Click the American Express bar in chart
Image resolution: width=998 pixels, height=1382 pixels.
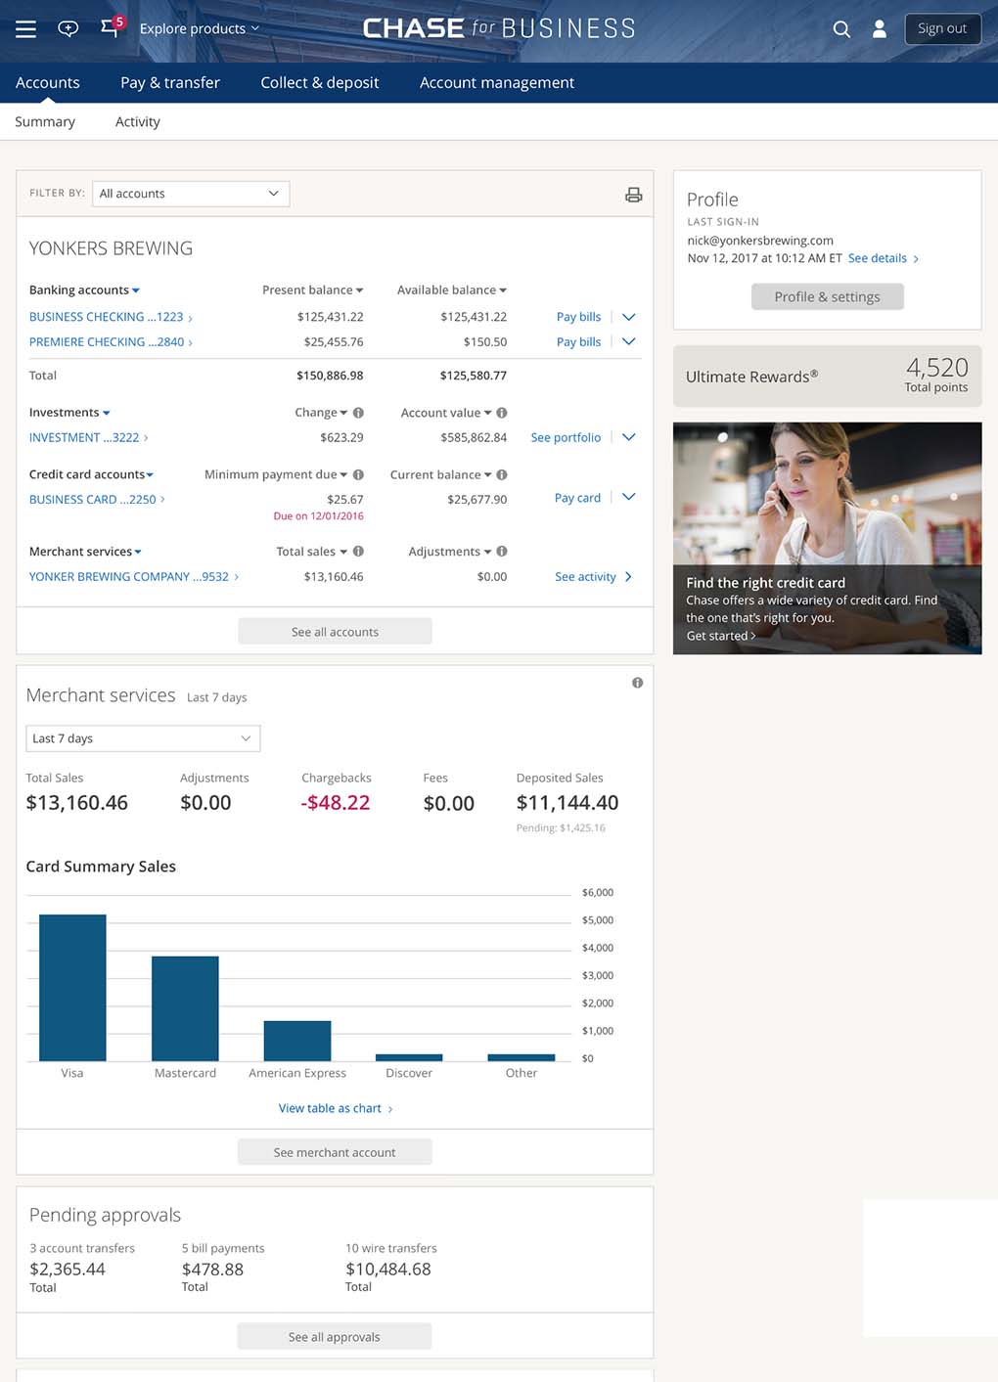pyautogui.click(x=297, y=1041)
